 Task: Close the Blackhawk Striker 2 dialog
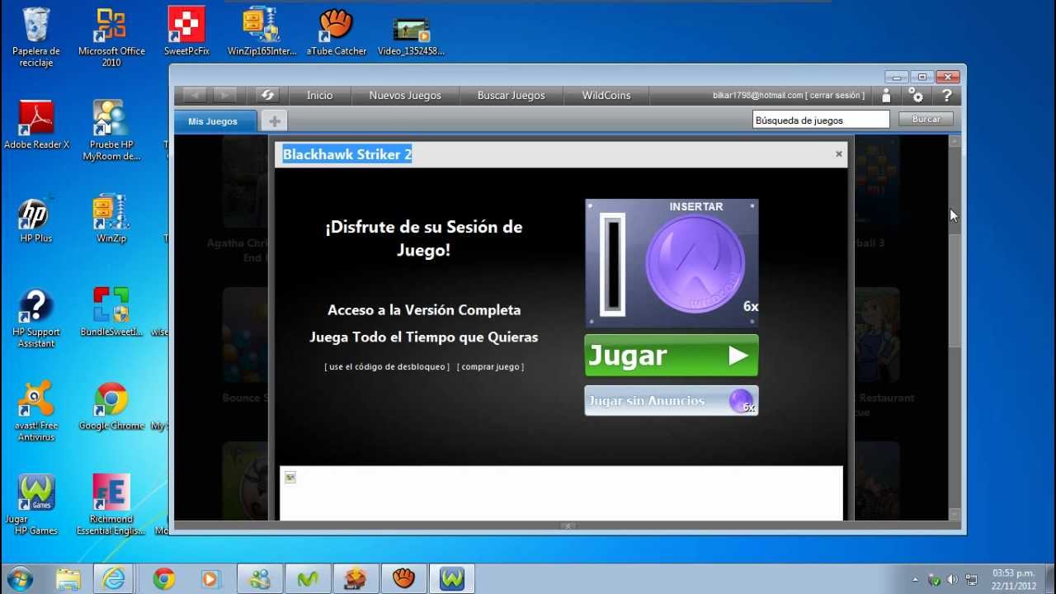pos(839,154)
